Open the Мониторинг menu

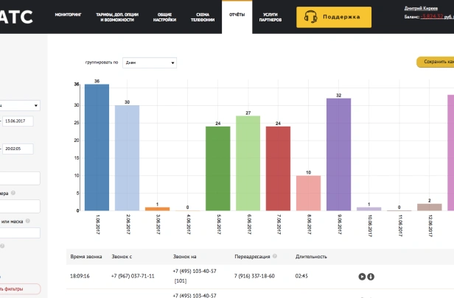point(68,15)
